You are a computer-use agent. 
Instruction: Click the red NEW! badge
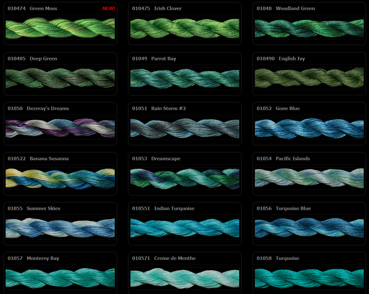coord(109,9)
